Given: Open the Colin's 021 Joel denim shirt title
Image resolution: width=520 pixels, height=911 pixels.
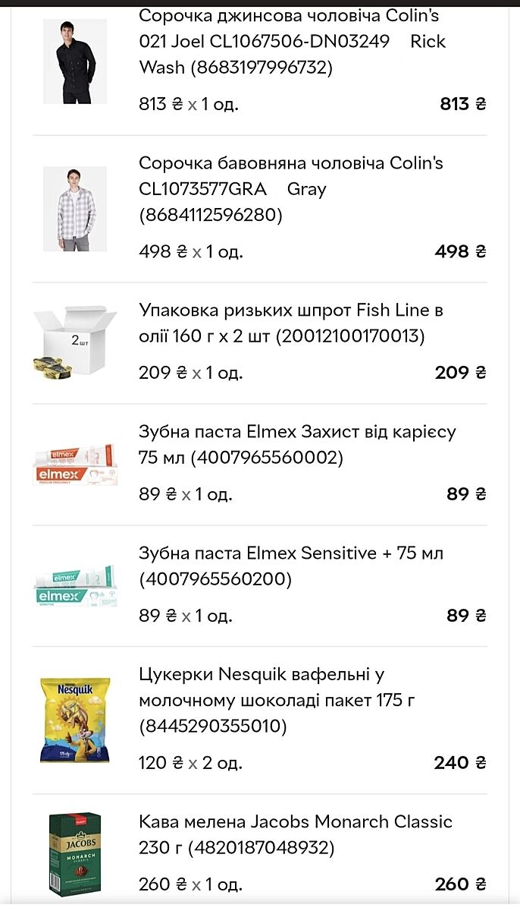Looking at the screenshot, I should click(x=292, y=42).
